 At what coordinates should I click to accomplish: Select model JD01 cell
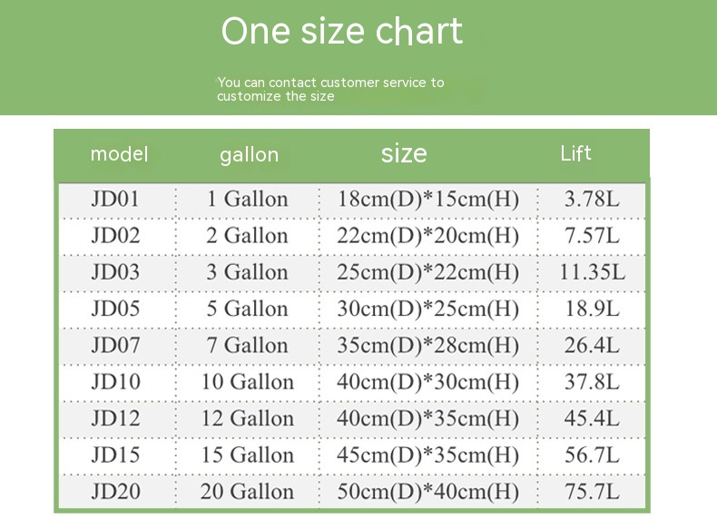(x=115, y=199)
